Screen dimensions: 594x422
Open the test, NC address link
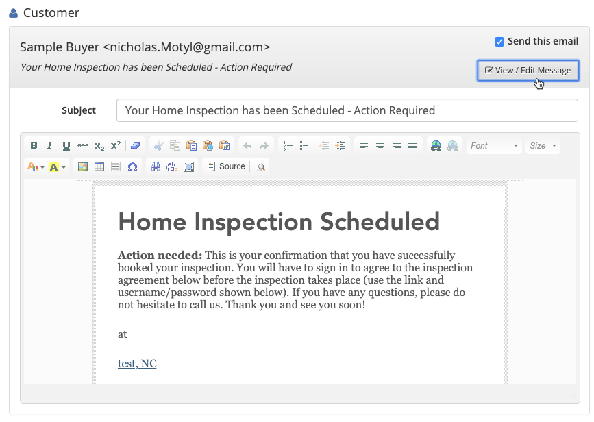pyautogui.click(x=137, y=364)
